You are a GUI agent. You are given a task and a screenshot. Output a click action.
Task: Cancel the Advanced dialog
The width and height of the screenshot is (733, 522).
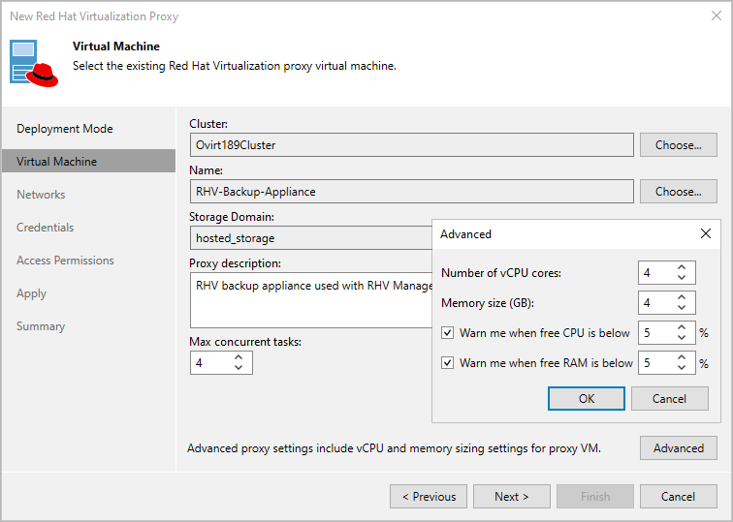(x=669, y=399)
